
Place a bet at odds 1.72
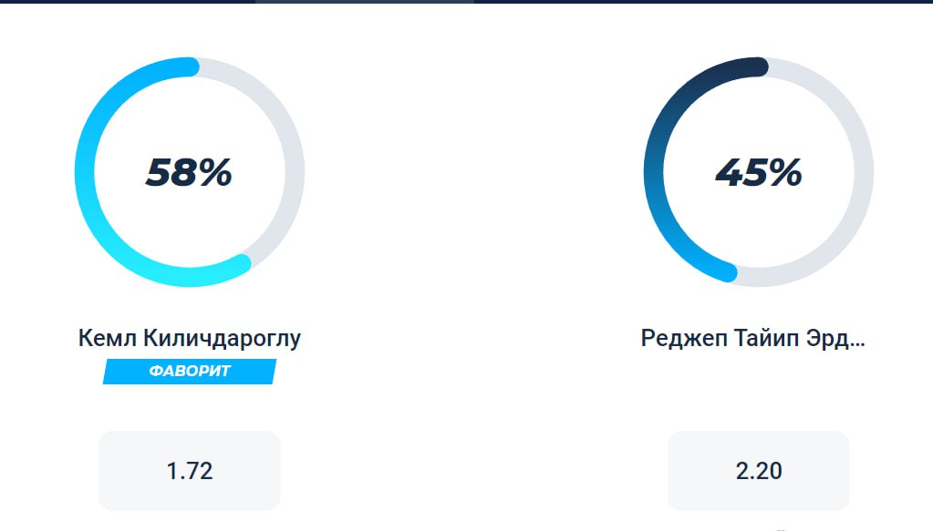point(190,471)
